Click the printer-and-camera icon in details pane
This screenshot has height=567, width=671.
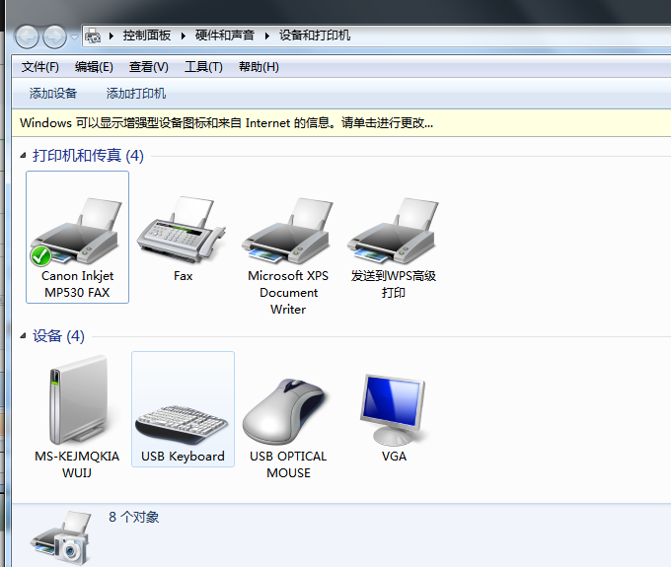(x=61, y=538)
